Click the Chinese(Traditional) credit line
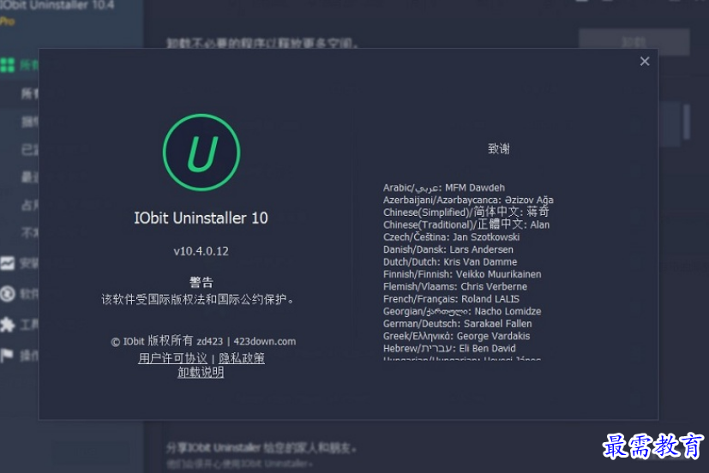709x473 pixels. click(466, 225)
